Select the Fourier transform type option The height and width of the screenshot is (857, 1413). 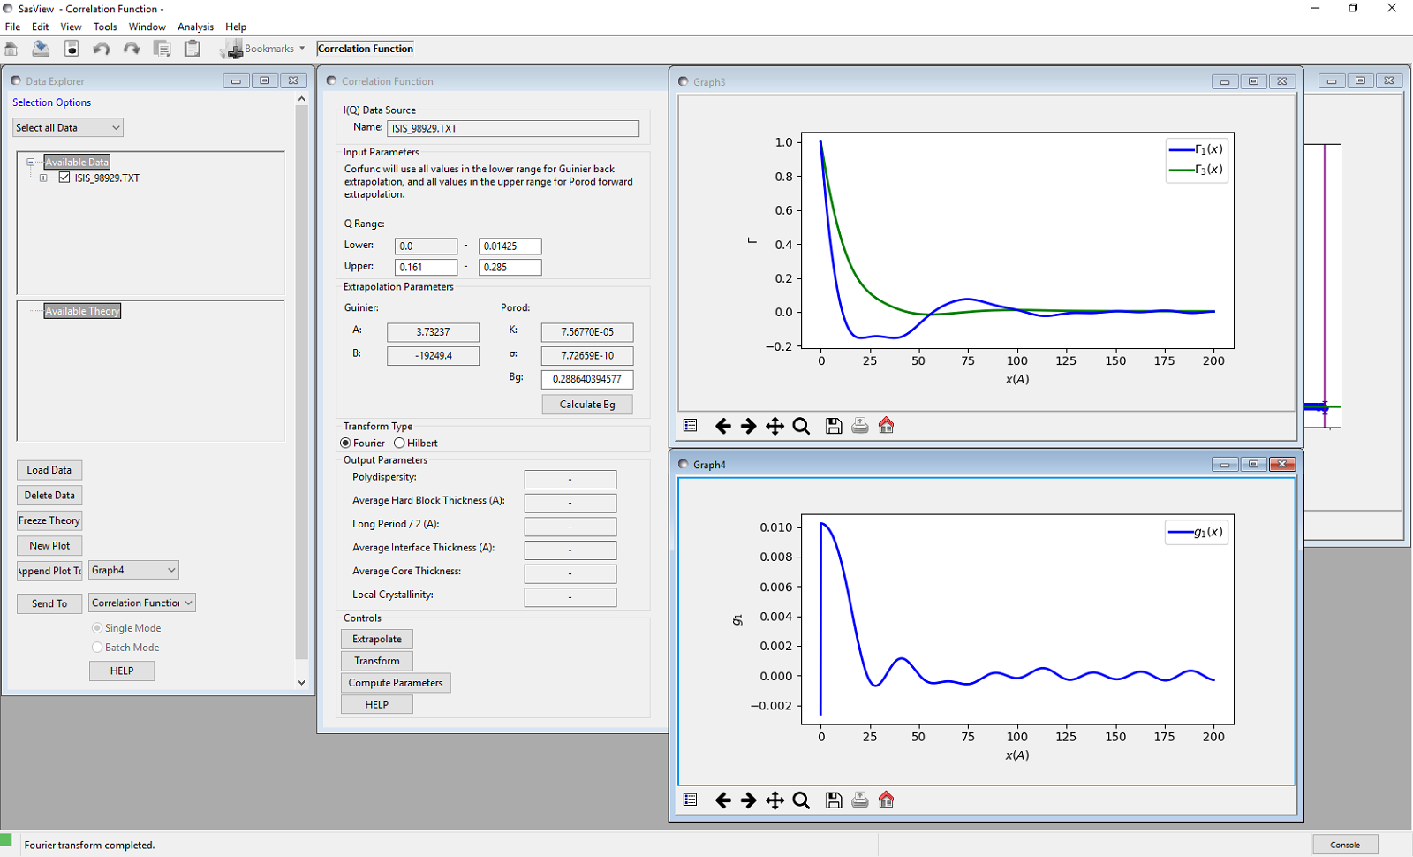pyautogui.click(x=346, y=444)
